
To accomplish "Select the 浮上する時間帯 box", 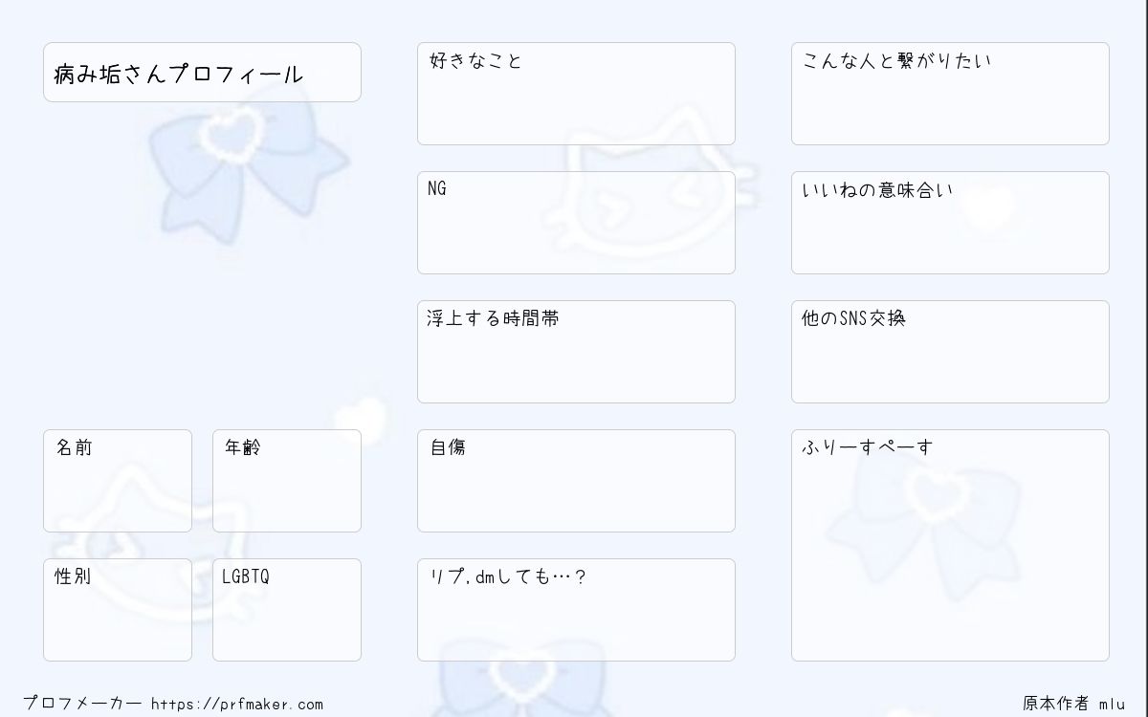I will [576, 352].
